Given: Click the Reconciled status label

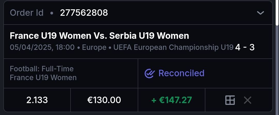Looking at the screenshot, I should pos(181,73).
